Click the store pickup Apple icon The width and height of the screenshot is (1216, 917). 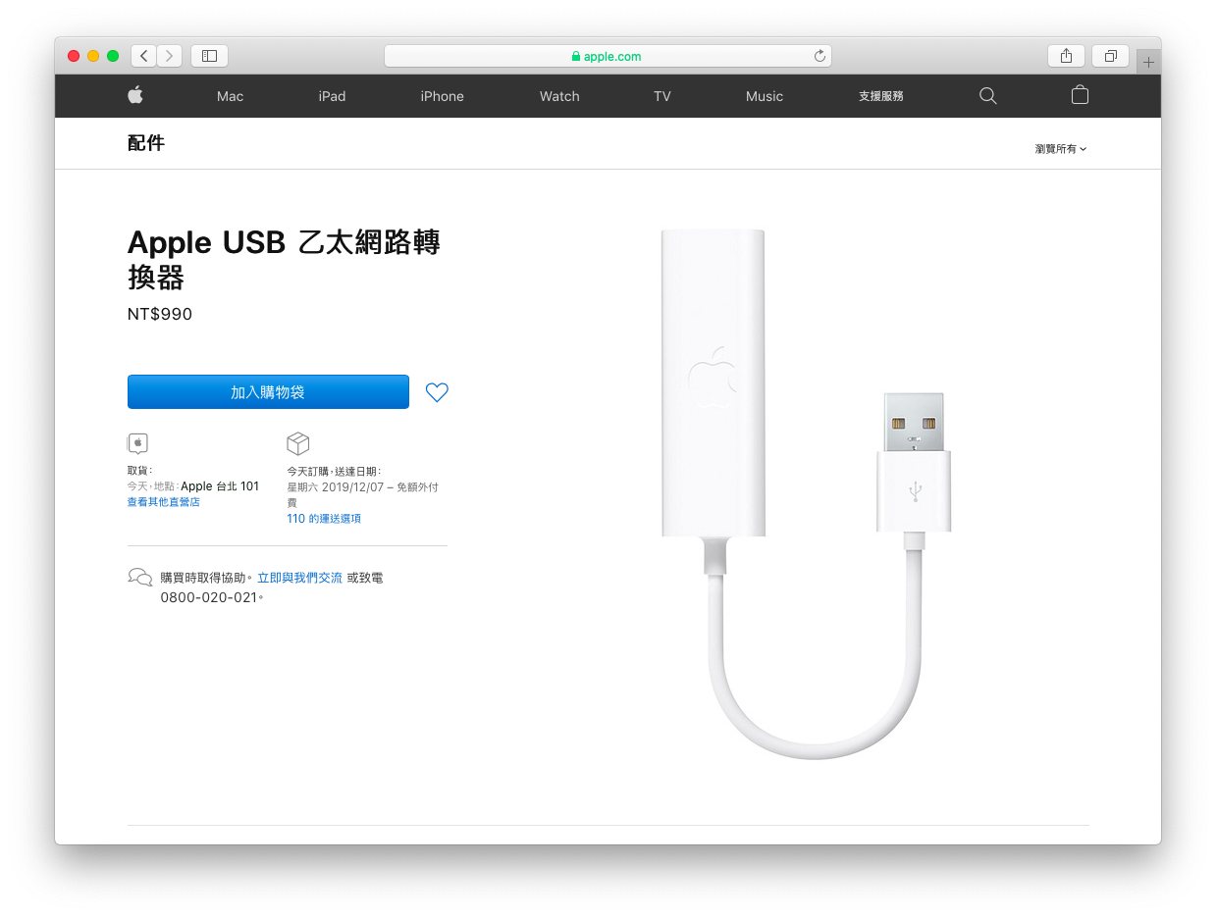137,443
